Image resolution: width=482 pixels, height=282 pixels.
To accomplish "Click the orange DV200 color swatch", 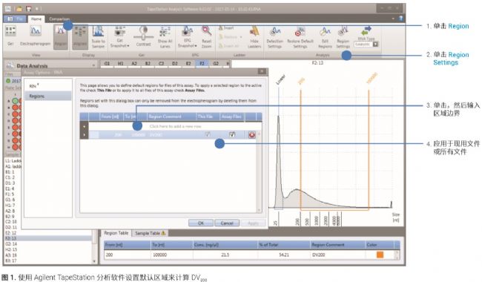I will (380, 255).
